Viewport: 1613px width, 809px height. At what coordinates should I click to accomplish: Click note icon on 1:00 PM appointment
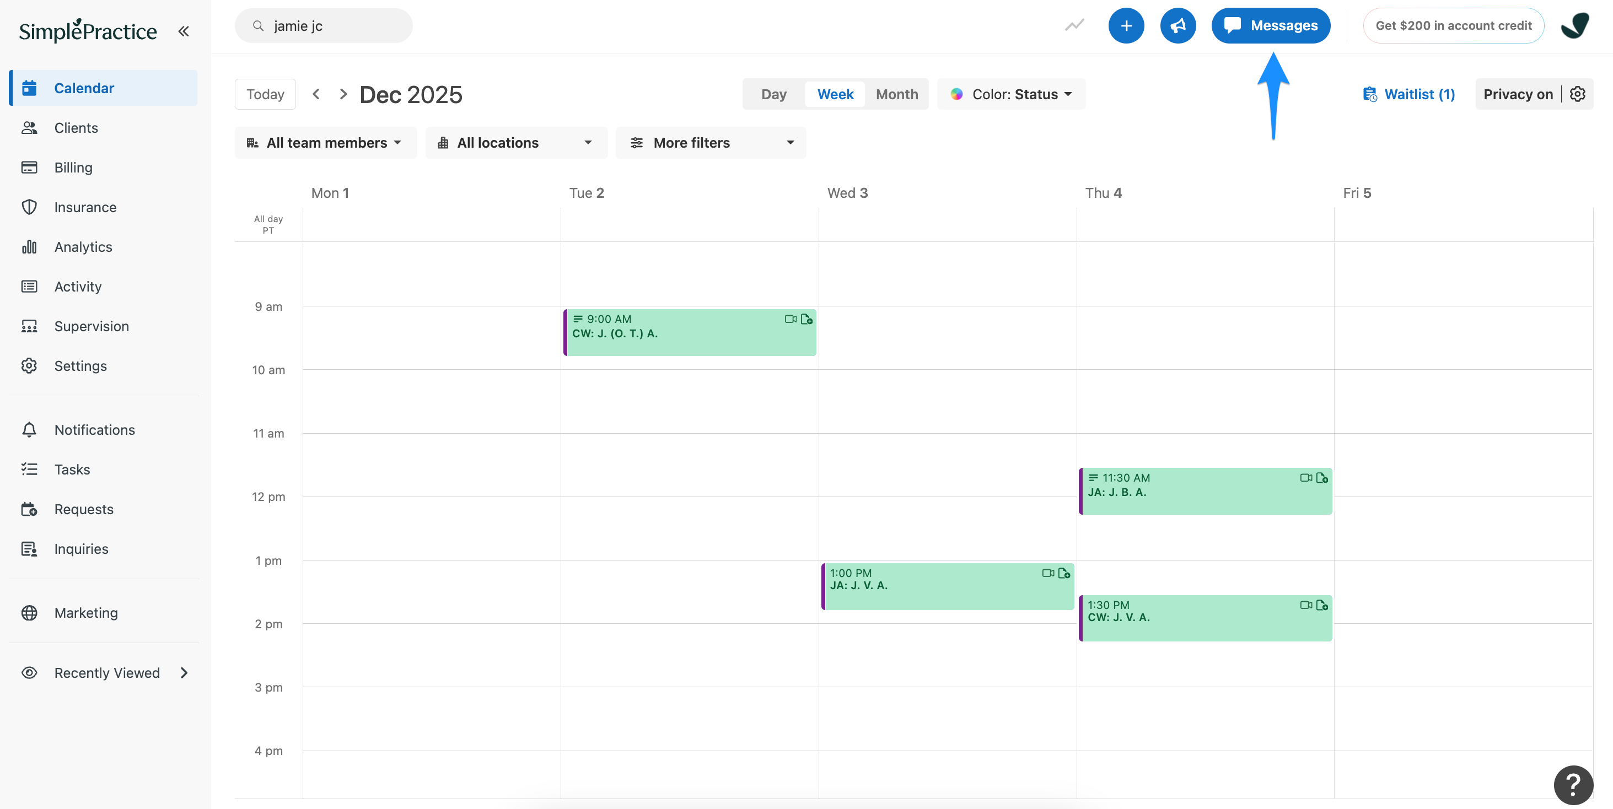pyautogui.click(x=1064, y=573)
